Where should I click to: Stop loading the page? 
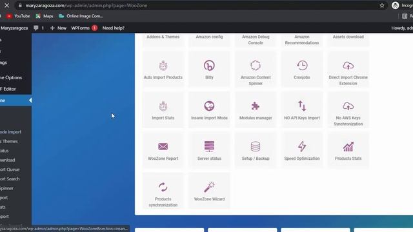[7, 5]
